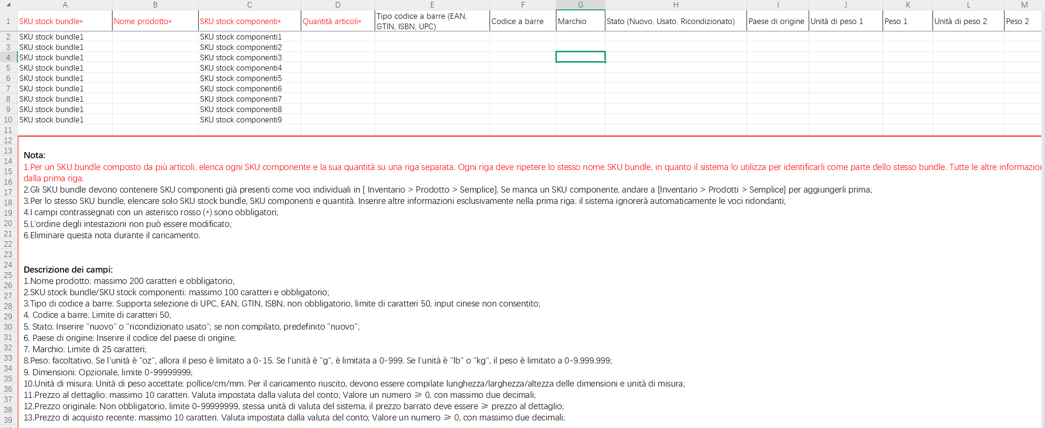This screenshot has height=428, width=1045.
Task: Select column M header
Action: point(1024,5)
